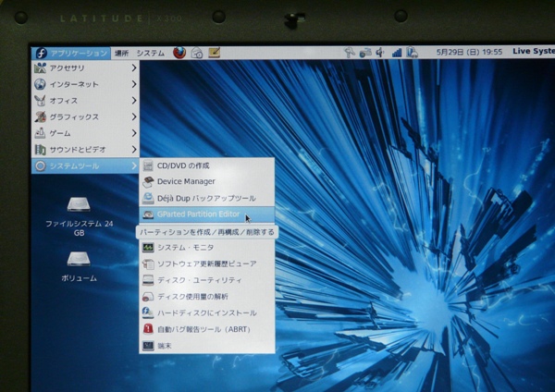This screenshot has width=555, height=392.
Task: Expand the アクセサリ submenu
Action: [83, 67]
